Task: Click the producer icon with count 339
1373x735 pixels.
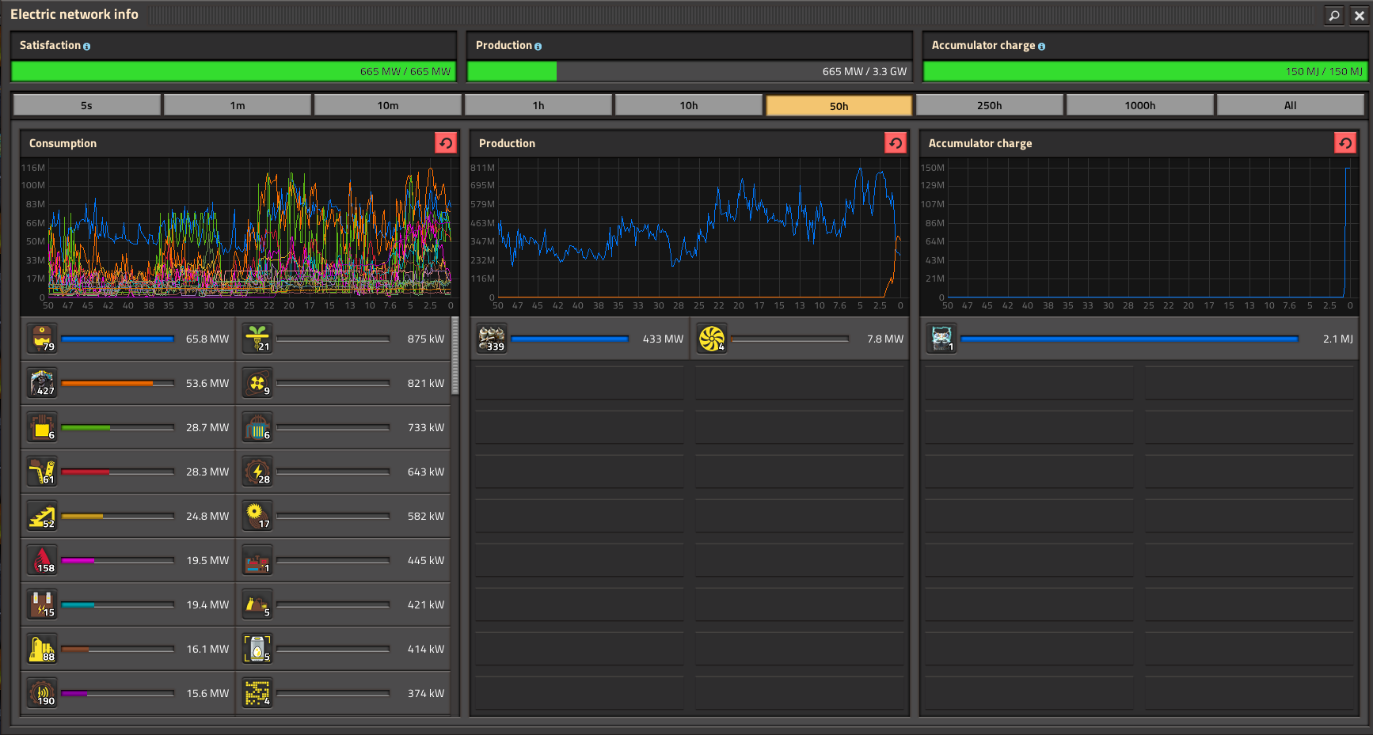Action: point(492,339)
